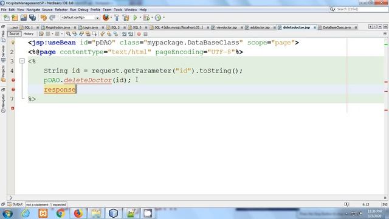Screen dimensions: 389x219
Task: Click the Open Project toolbar icon
Action: [24, 18]
